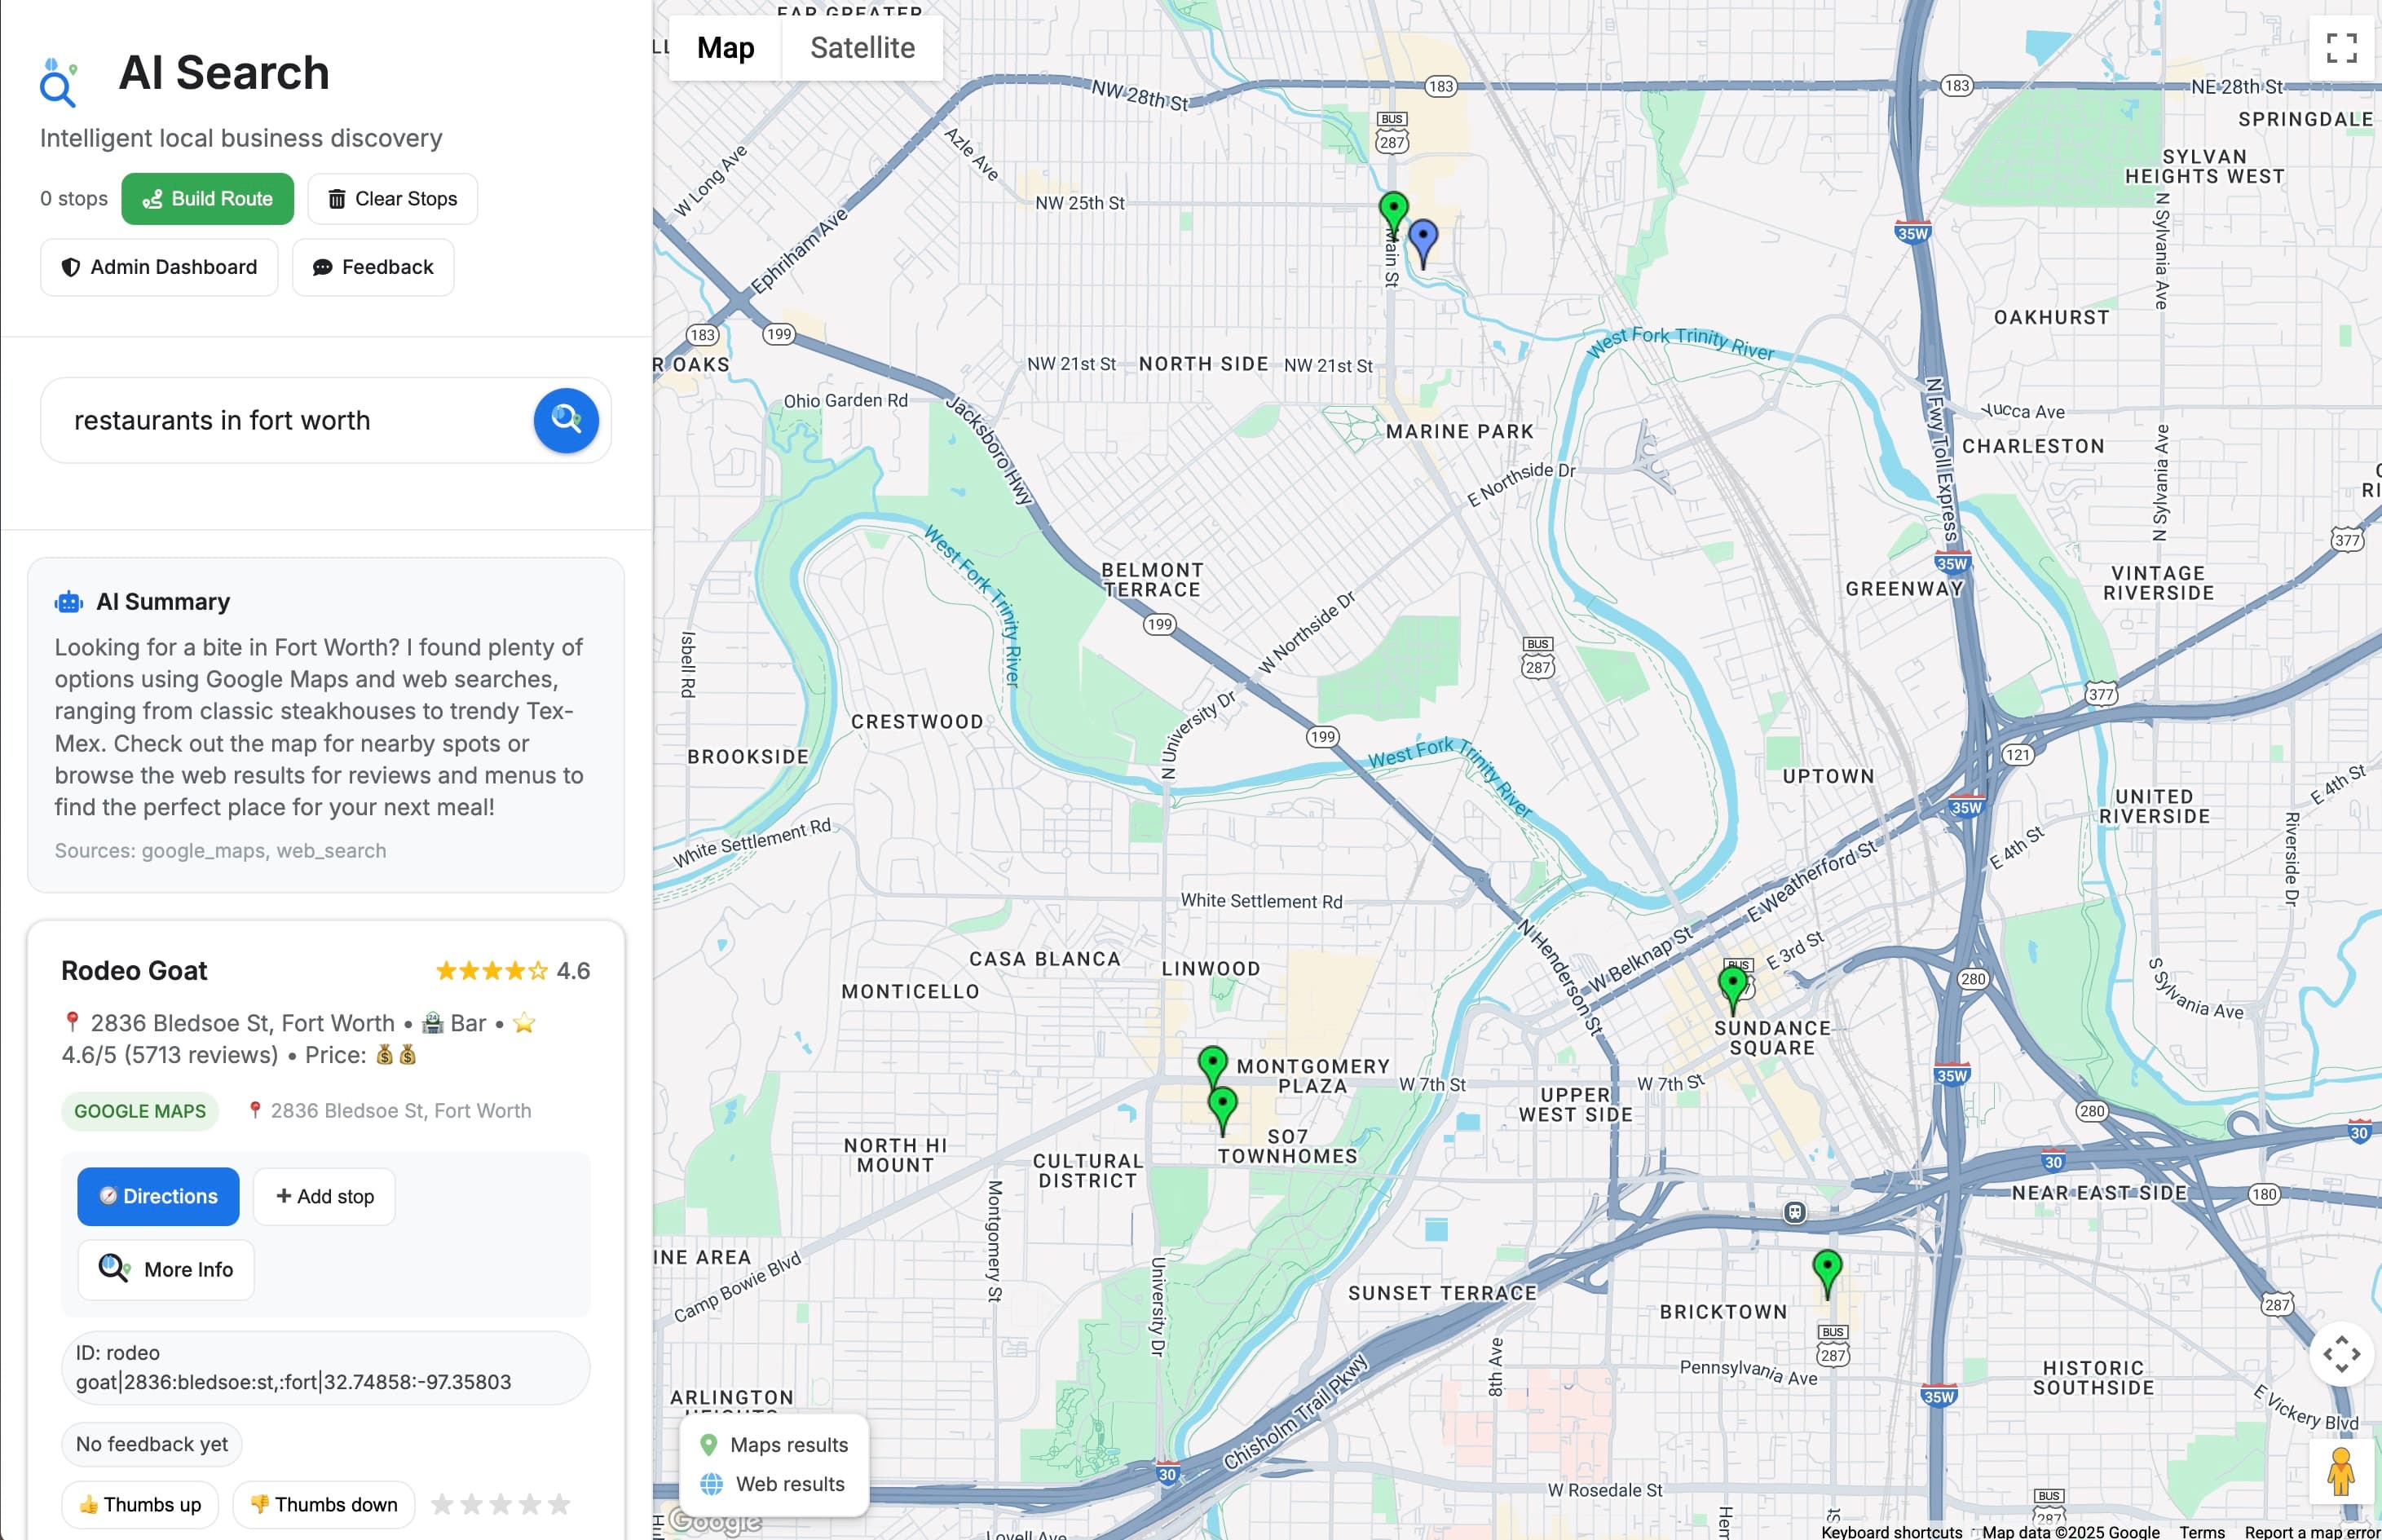Rate Rodeo Goat using the star slider

click(x=498, y=1503)
